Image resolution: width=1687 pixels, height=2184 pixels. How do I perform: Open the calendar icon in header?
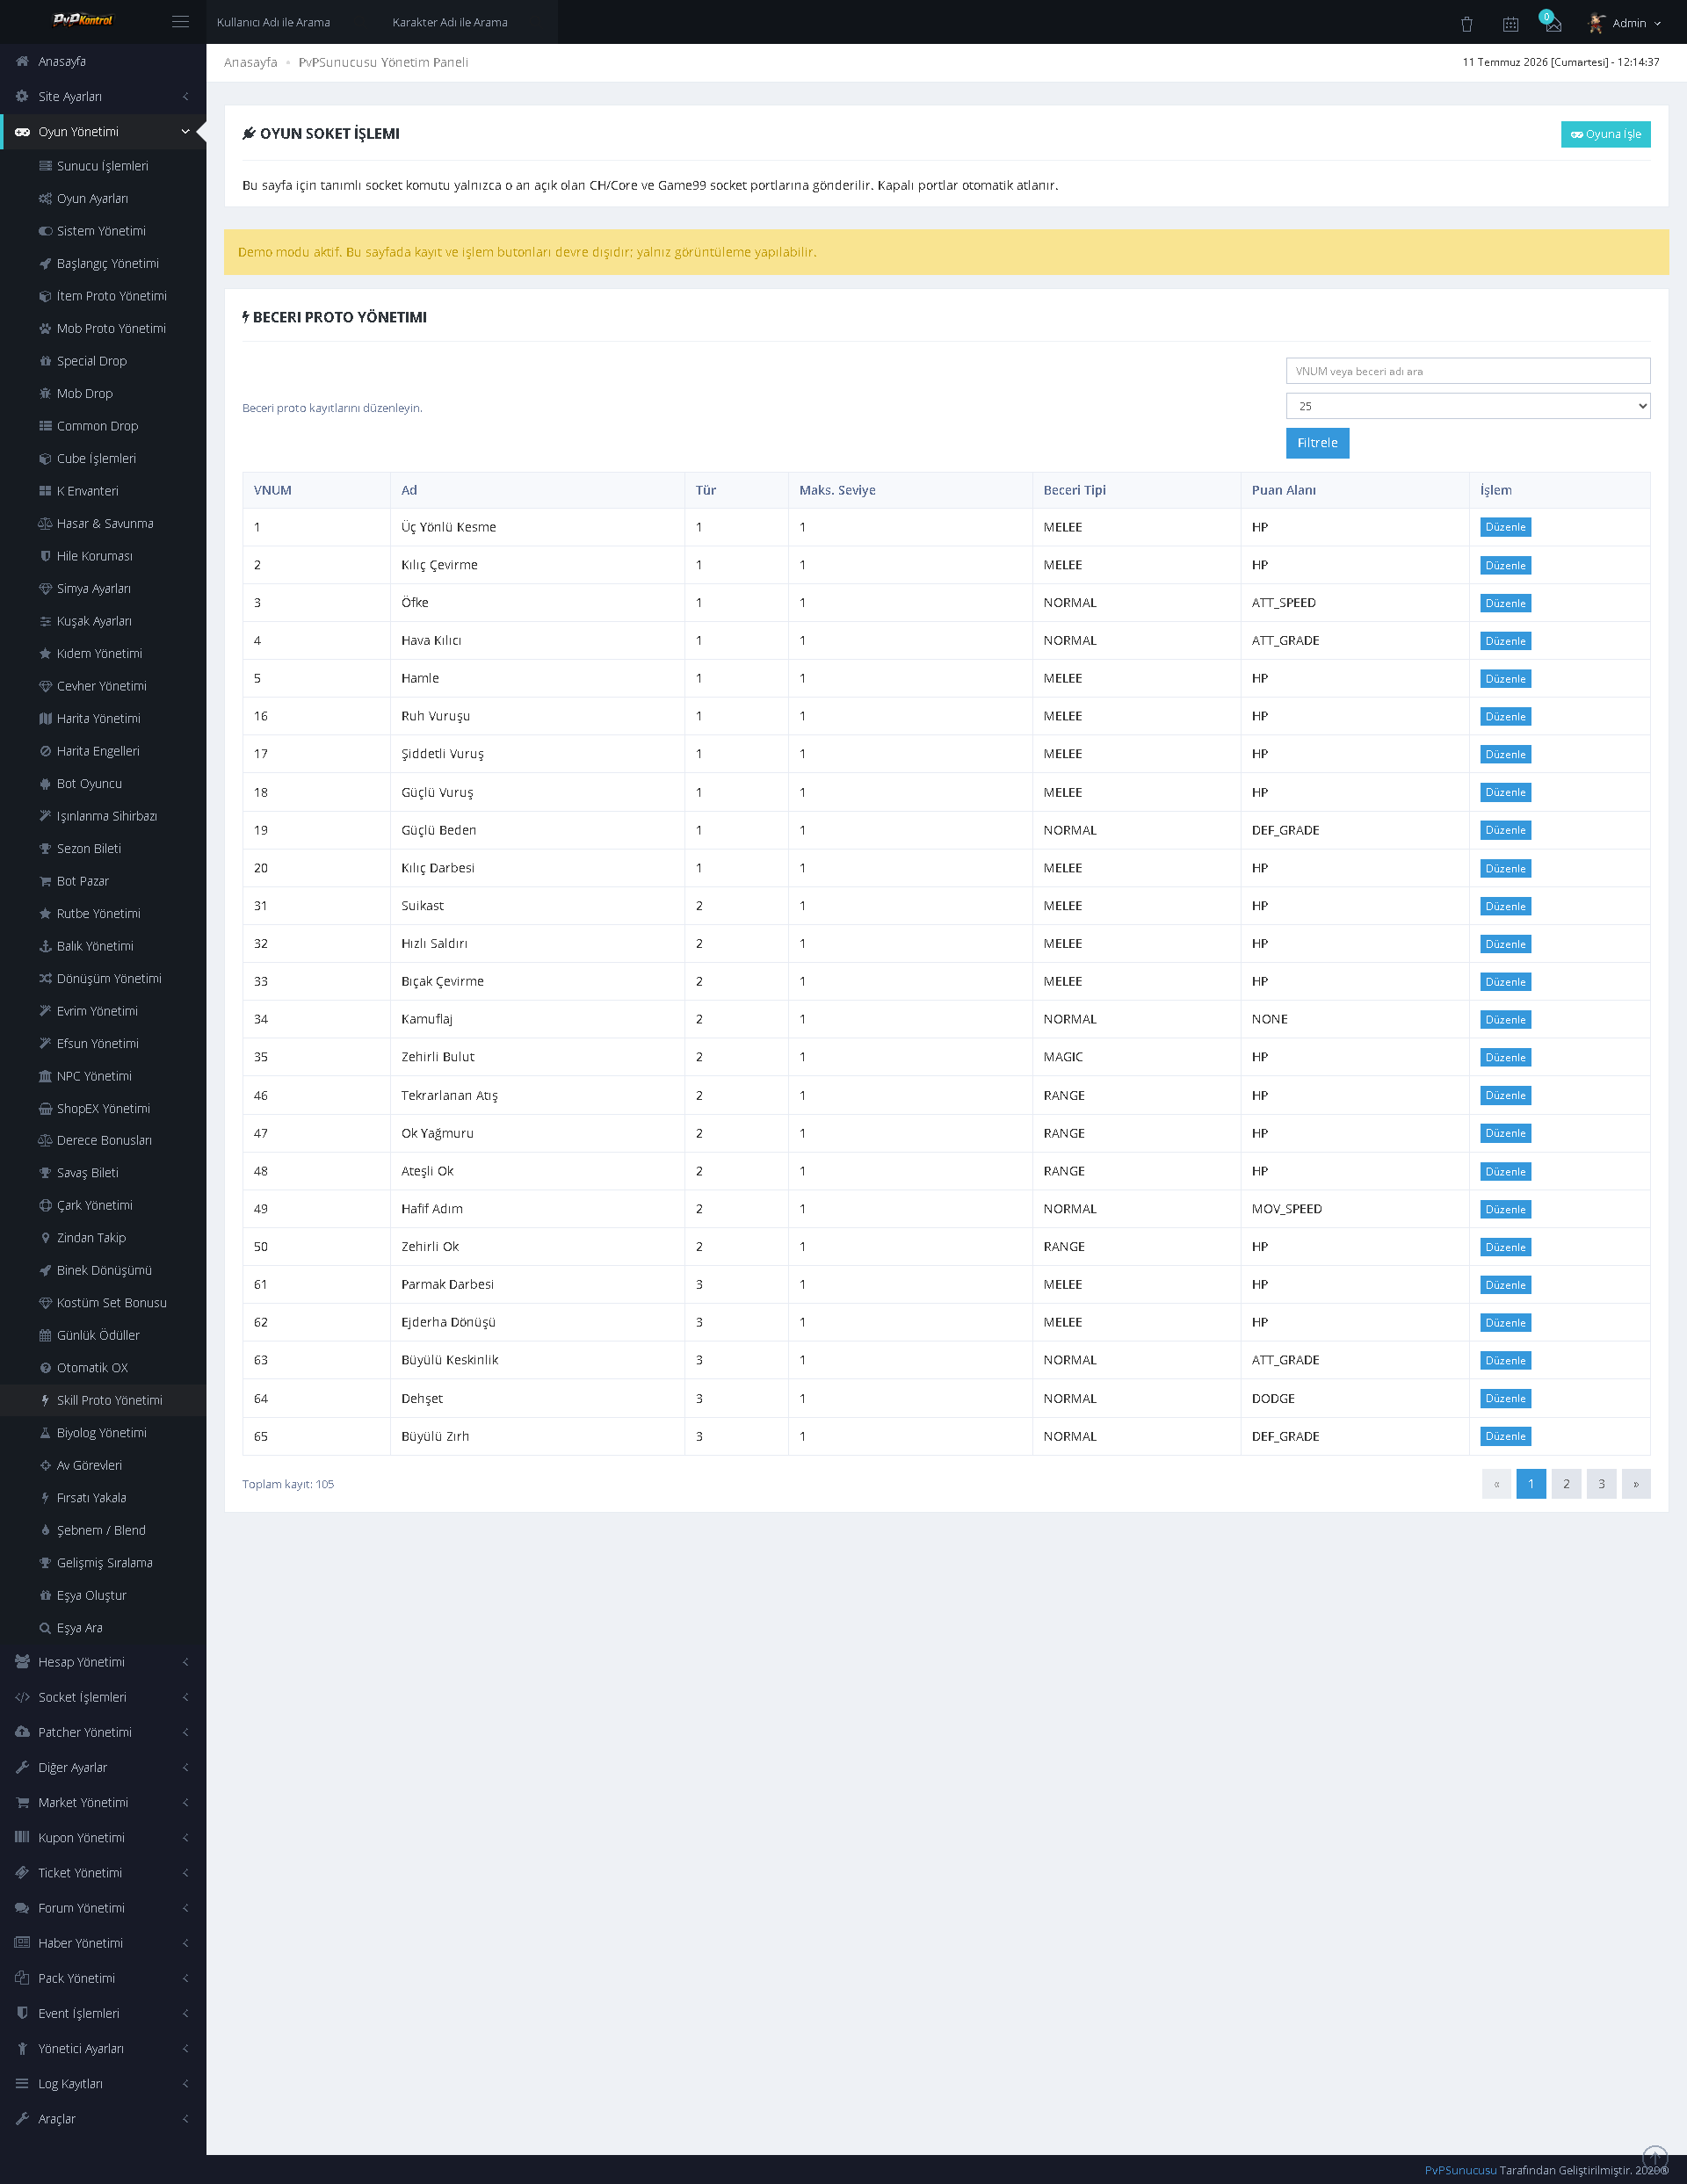click(1510, 24)
